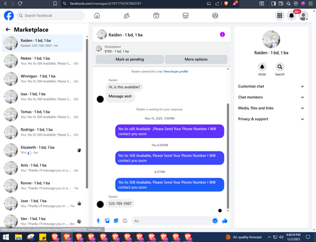The height and width of the screenshot is (242, 316).
Task: Click Raiden's large profile thumbnail in right panel
Action: click(271, 39)
